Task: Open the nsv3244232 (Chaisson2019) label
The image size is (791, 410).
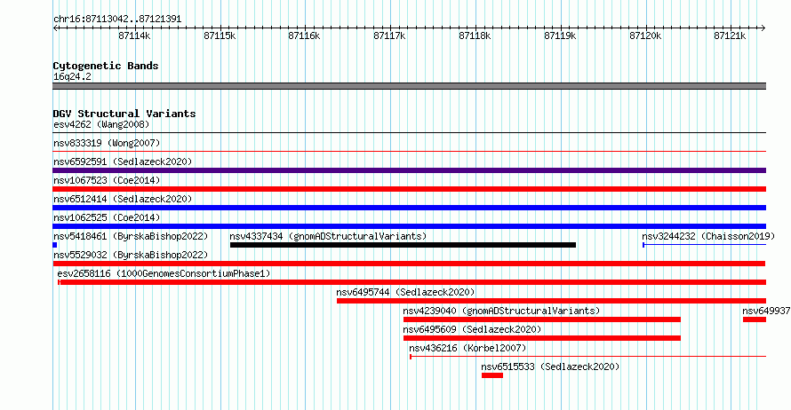Action: point(708,236)
